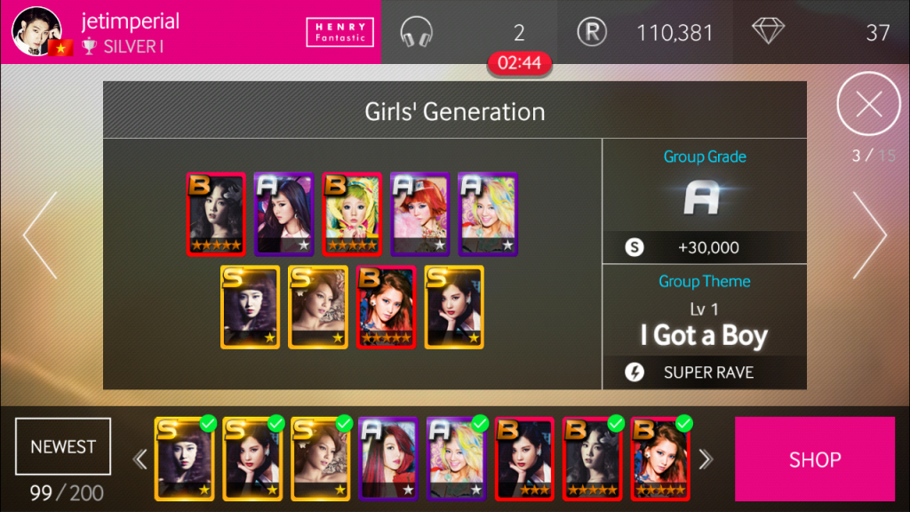Screen dimensions: 910x512
Task: Change the NEWEST sort order
Action: click(x=63, y=446)
